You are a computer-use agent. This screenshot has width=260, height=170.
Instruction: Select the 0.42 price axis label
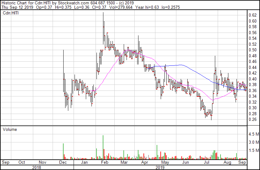click(253, 73)
